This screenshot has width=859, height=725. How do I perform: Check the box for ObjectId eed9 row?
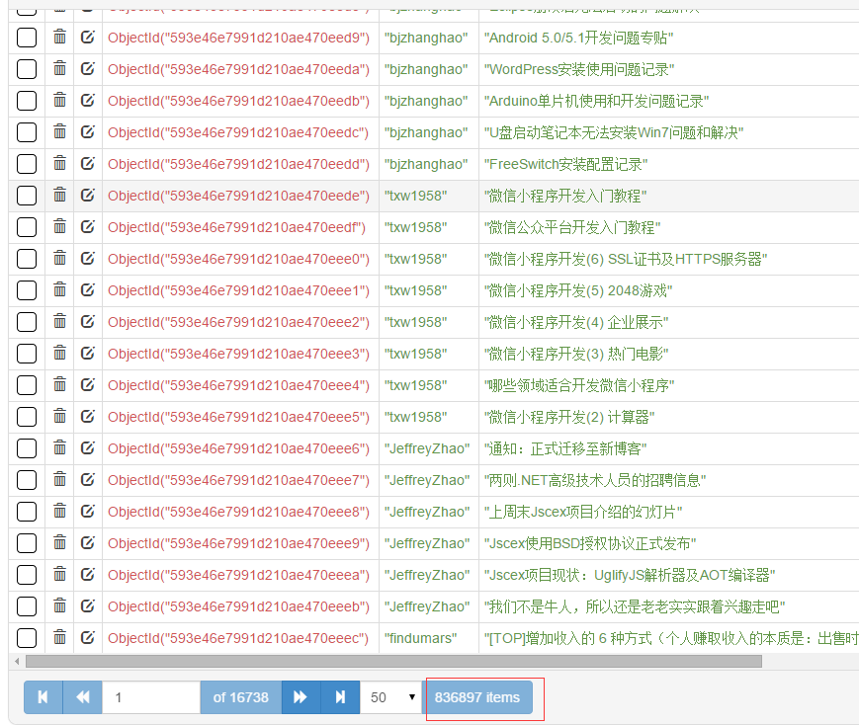27,38
